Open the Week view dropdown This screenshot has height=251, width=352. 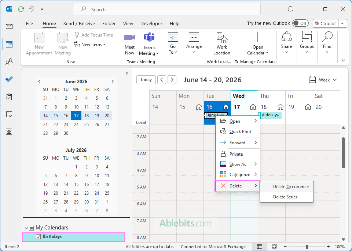[323, 80]
